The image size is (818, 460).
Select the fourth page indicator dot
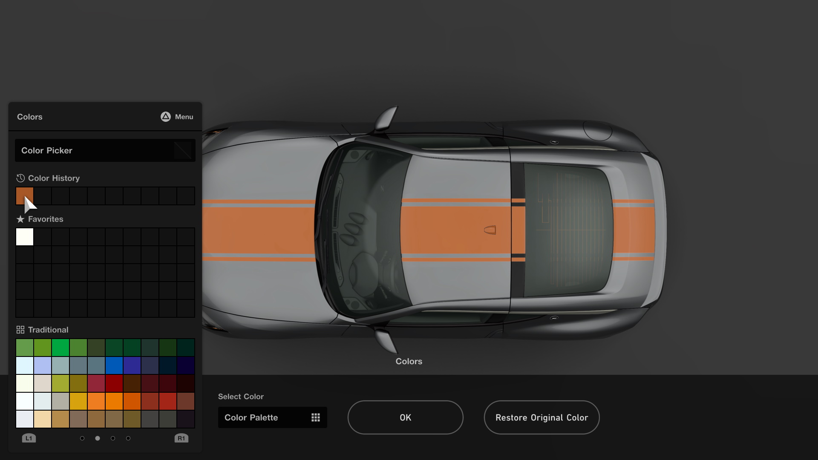[x=128, y=438]
